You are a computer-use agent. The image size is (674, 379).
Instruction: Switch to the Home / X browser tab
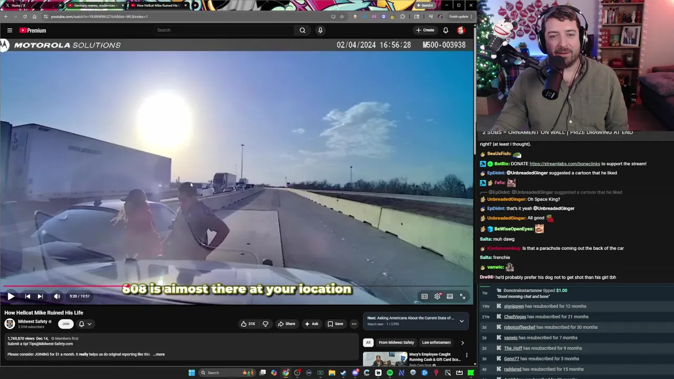click(x=33, y=5)
